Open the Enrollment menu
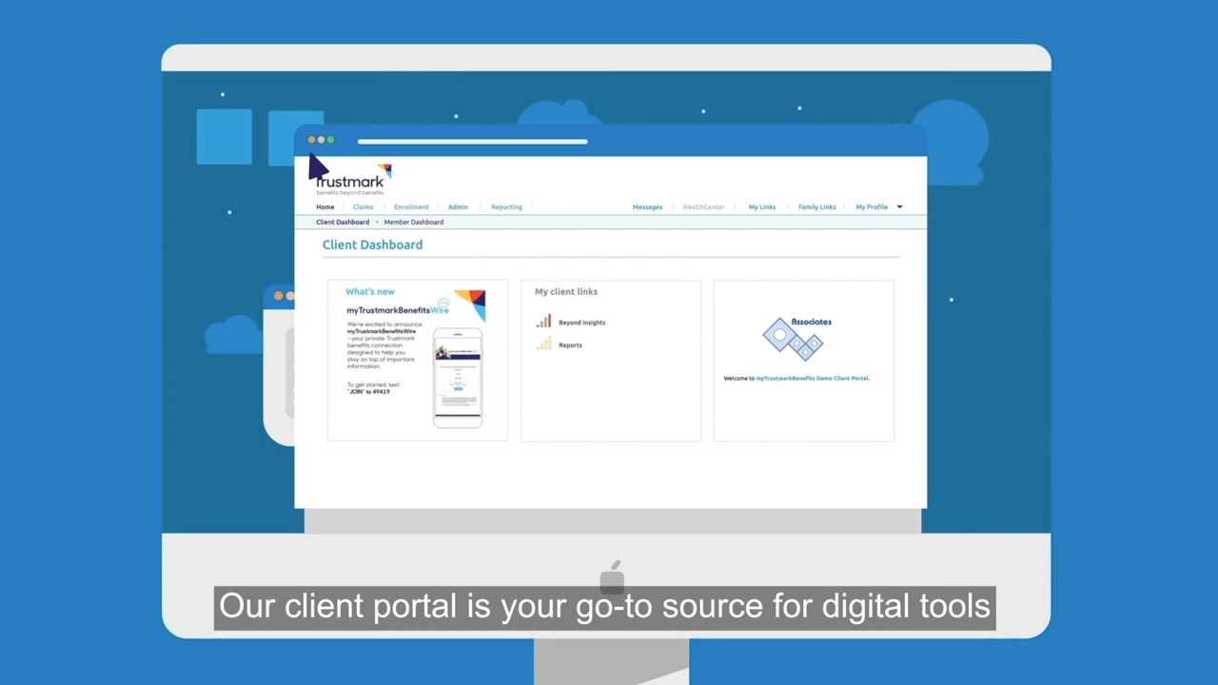Screen dimensions: 1218x685 pyautogui.click(x=411, y=206)
